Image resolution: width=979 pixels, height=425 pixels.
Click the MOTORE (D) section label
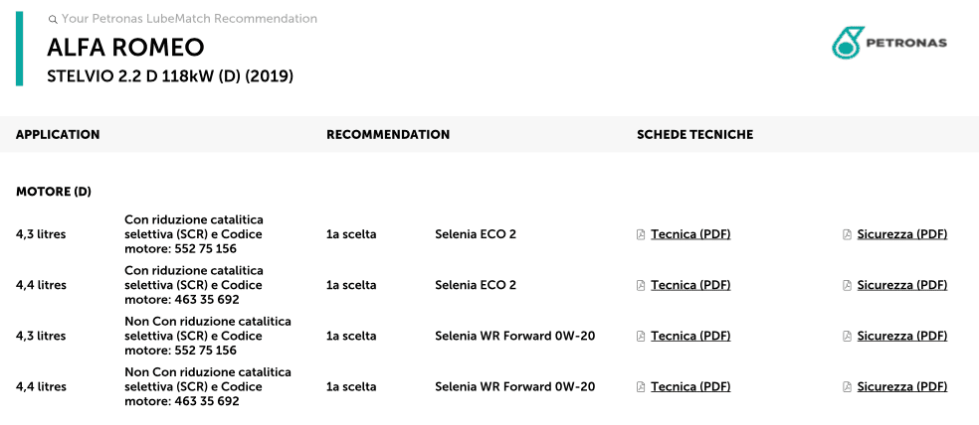[54, 191]
